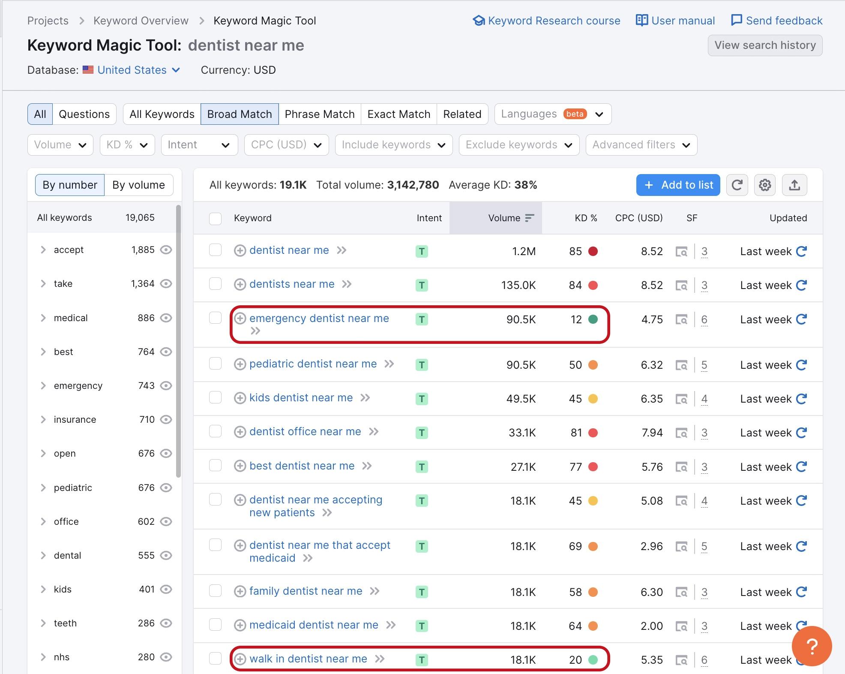The image size is (845, 674).
Task: Toggle the select all keywords checkbox
Action: 215,218
